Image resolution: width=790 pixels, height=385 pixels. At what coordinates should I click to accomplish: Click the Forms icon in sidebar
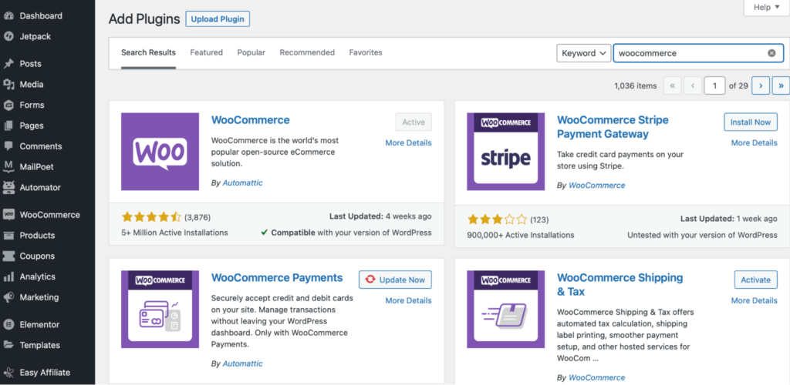[x=8, y=105]
